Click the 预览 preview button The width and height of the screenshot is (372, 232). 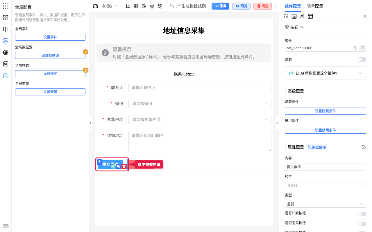pyautogui.click(x=241, y=6)
